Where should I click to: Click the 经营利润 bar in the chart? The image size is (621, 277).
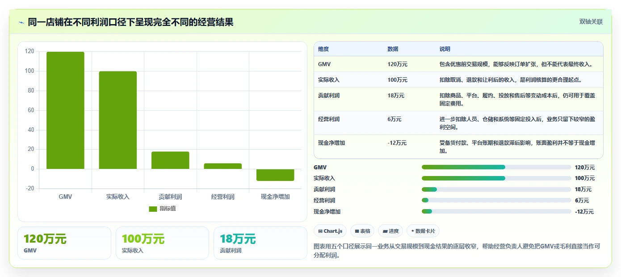(223, 166)
